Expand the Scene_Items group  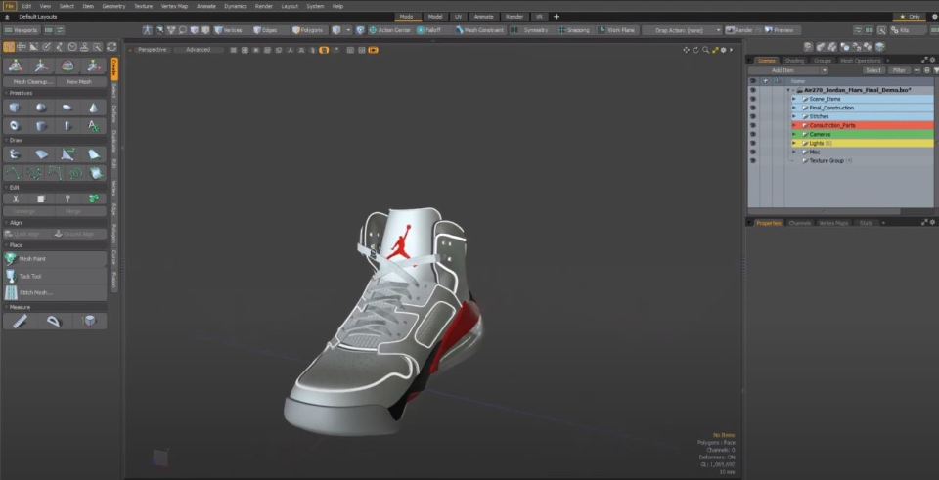click(794, 99)
